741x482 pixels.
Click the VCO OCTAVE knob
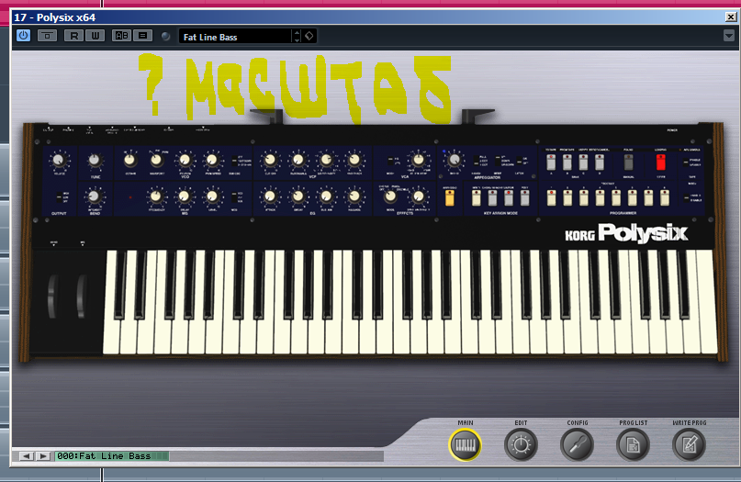click(130, 160)
